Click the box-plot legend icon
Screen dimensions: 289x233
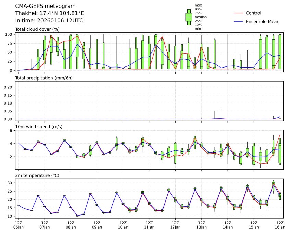(x=189, y=17)
